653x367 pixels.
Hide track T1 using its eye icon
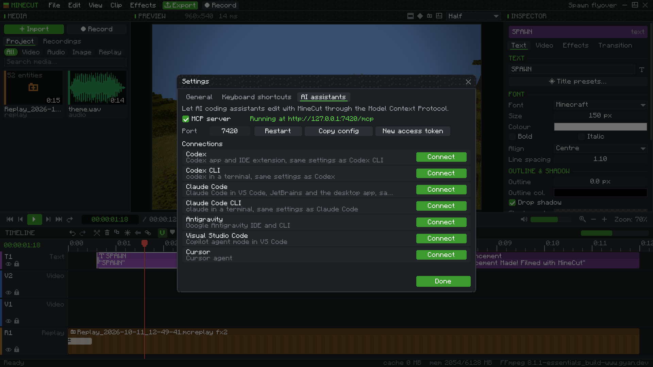pyautogui.click(x=9, y=264)
